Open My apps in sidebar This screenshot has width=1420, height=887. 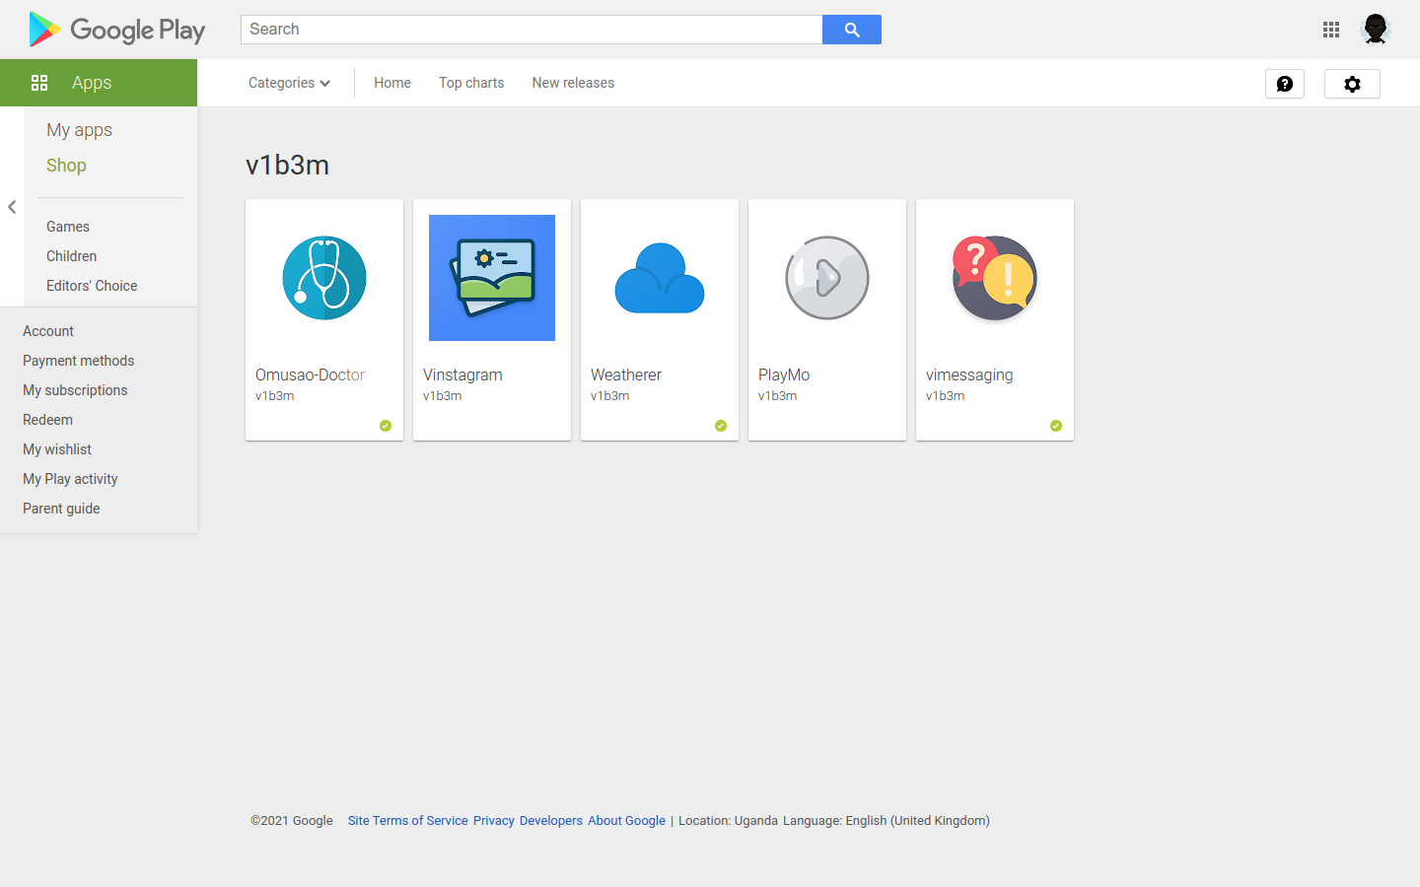(79, 130)
